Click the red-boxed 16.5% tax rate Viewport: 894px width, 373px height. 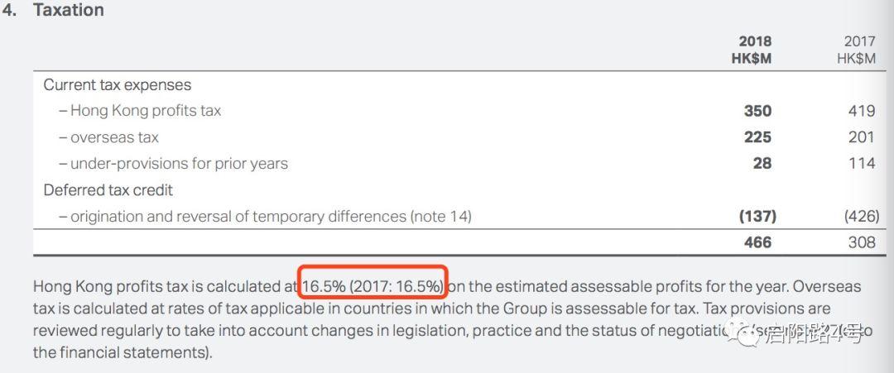point(372,286)
